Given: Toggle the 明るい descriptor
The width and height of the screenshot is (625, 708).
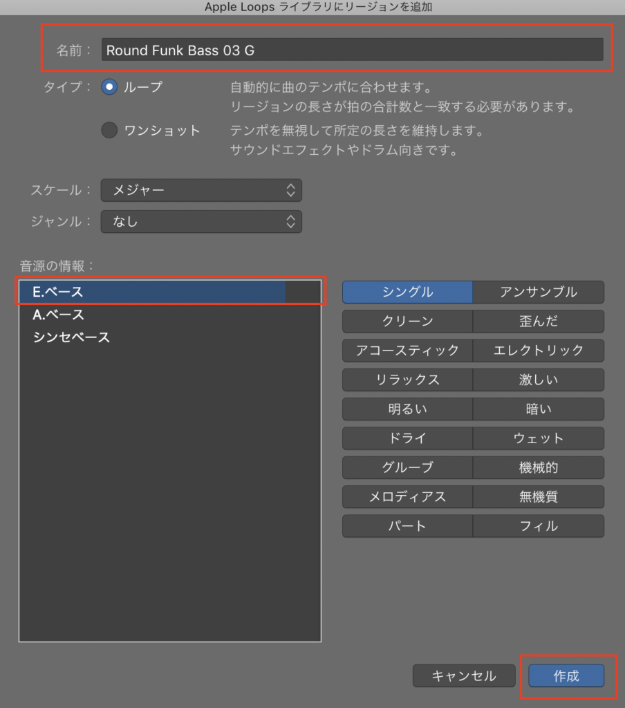Looking at the screenshot, I should click(x=407, y=409).
